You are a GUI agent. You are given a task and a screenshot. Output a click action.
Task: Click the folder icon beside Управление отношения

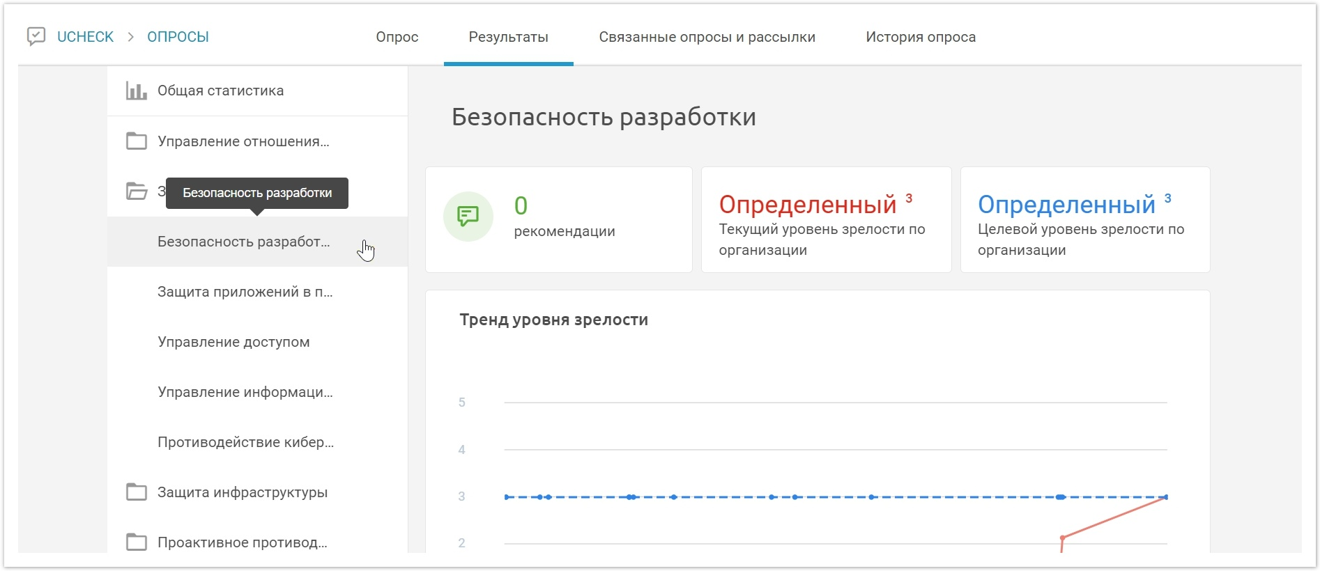(x=136, y=141)
